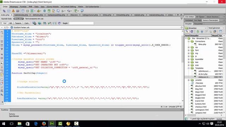
Task: Open the Formlar insert category
Action: coord(23,7)
